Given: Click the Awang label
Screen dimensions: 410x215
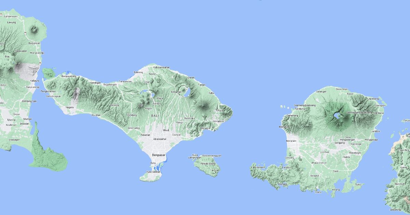Looking at the screenshot, I should click(x=336, y=189).
